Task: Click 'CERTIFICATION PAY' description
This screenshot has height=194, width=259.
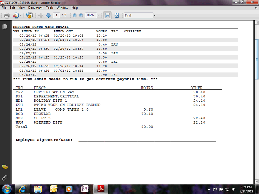Action: pos(54,92)
